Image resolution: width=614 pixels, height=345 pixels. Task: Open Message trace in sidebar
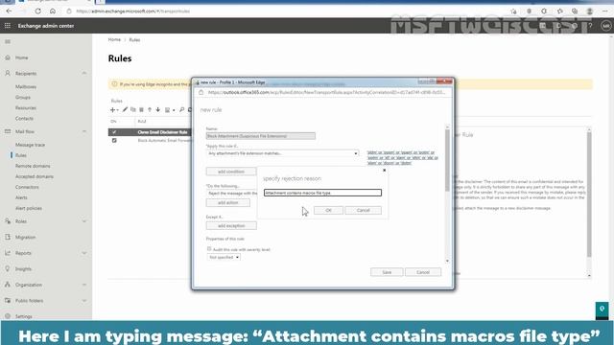pyautogui.click(x=30, y=145)
